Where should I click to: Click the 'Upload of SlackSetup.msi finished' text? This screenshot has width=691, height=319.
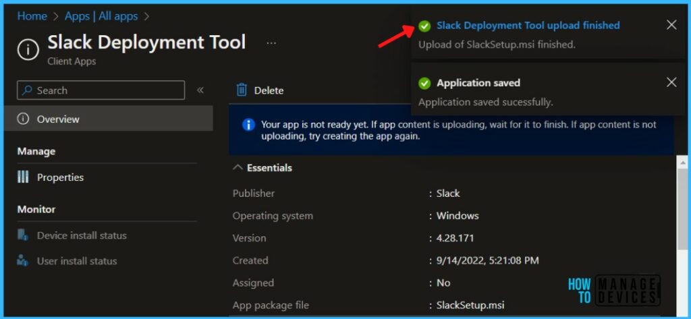(x=497, y=45)
